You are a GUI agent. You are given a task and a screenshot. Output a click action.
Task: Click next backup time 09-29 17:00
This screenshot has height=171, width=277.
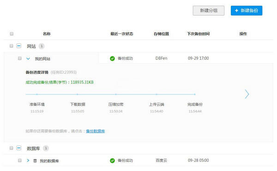[x=199, y=58]
